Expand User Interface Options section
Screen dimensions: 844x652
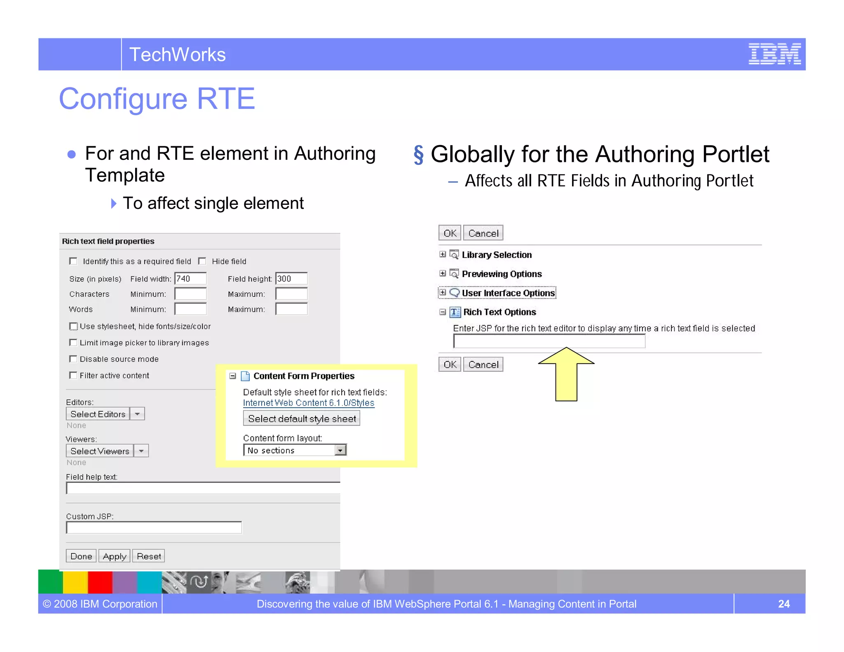point(443,293)
